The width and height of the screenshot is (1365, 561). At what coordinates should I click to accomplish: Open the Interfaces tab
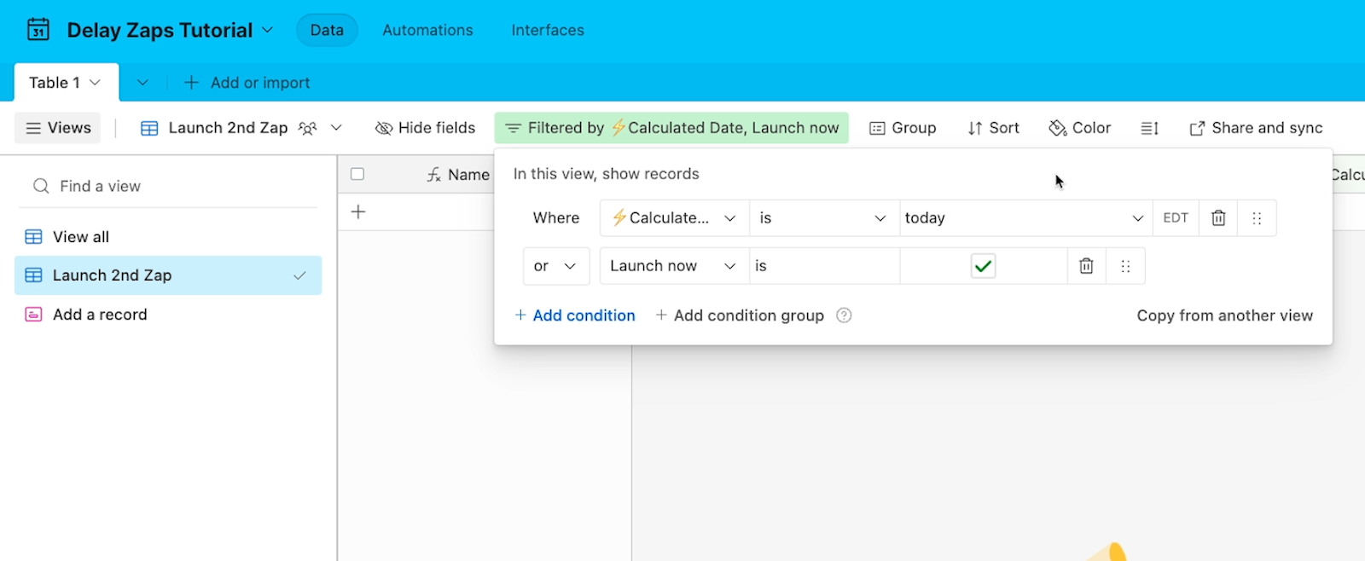pos(548,30)
